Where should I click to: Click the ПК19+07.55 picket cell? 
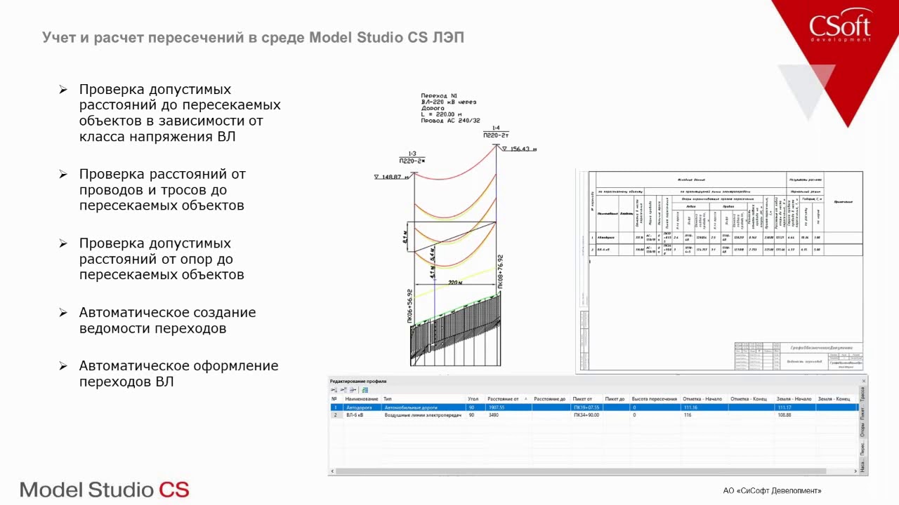586,408
